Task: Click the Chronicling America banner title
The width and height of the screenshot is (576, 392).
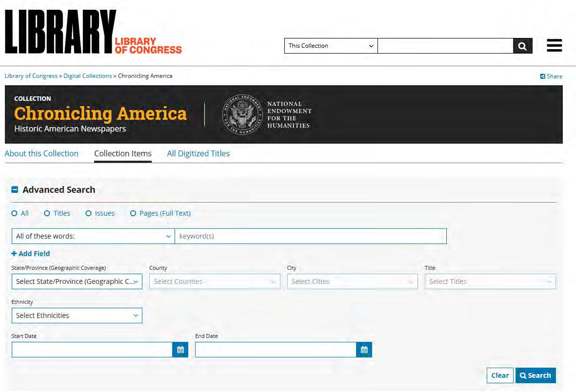Action: (100, 113)
